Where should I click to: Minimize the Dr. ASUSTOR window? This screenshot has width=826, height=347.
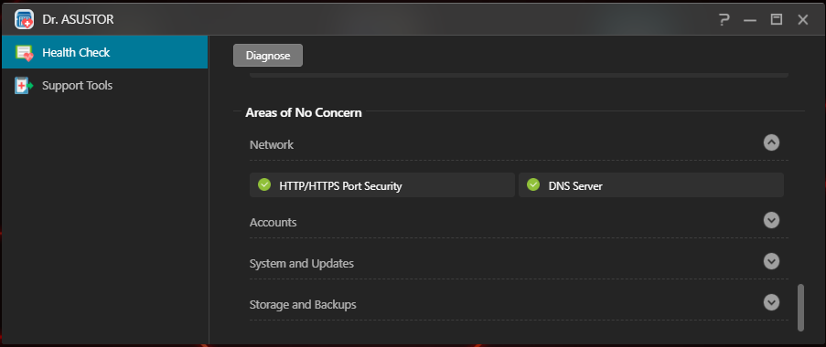click(749, 20)
